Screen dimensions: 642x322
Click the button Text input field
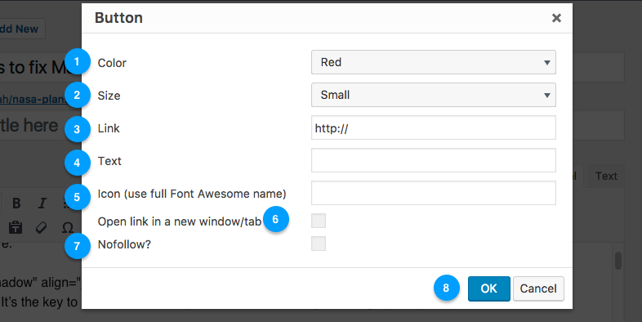(434, 160)
